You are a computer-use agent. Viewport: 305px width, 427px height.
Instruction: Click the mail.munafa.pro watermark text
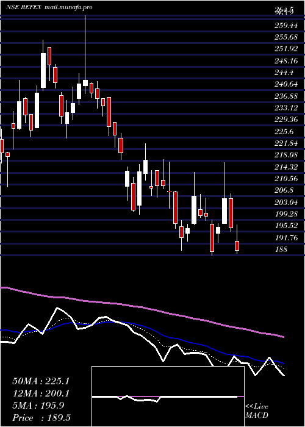point(68,7)
